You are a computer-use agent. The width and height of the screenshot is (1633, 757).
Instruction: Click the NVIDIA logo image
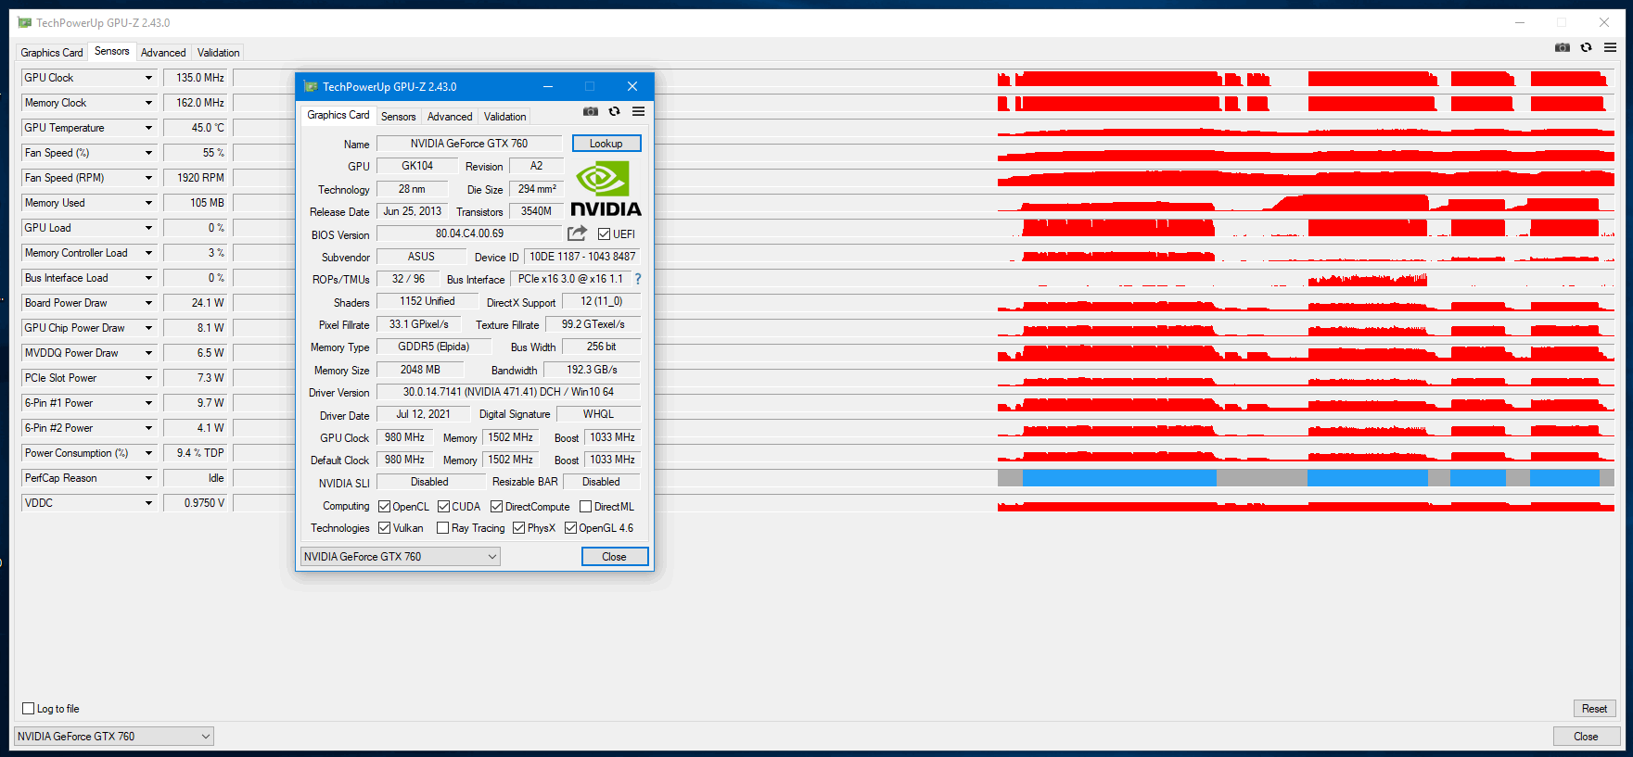coord(606,189)
